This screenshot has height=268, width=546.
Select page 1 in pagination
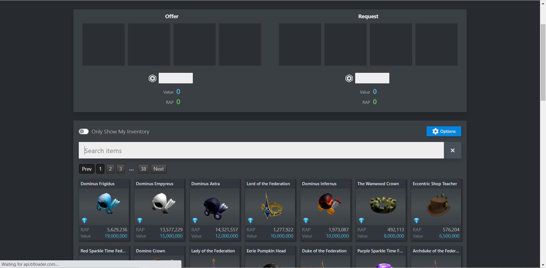[100, 169]
